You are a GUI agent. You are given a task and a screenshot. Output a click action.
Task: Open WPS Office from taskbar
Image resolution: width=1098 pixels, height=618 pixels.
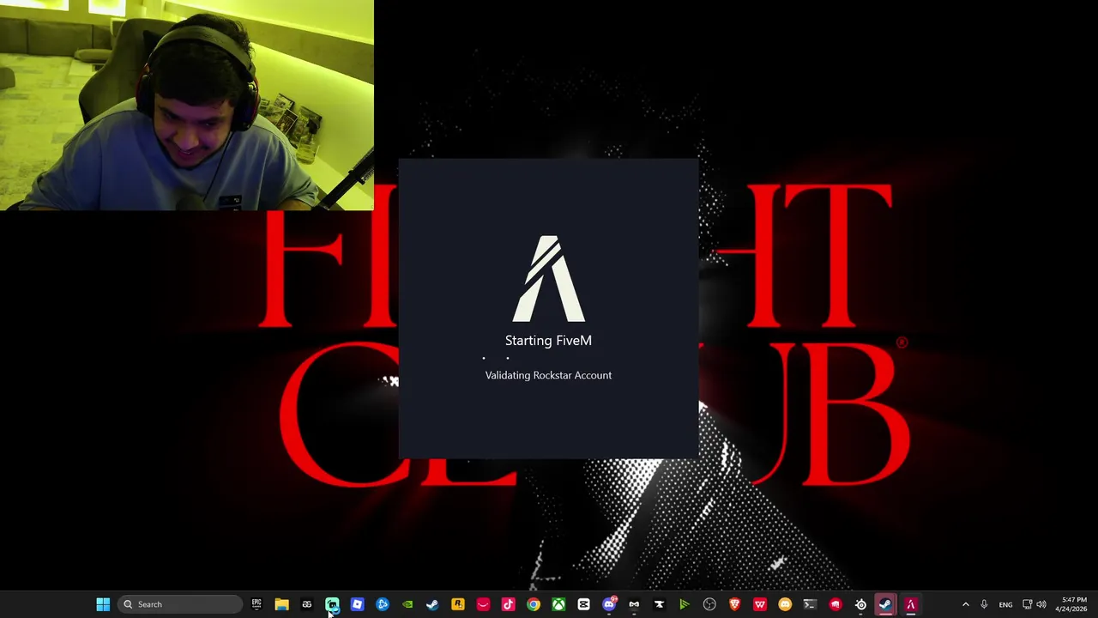[760, 604]
